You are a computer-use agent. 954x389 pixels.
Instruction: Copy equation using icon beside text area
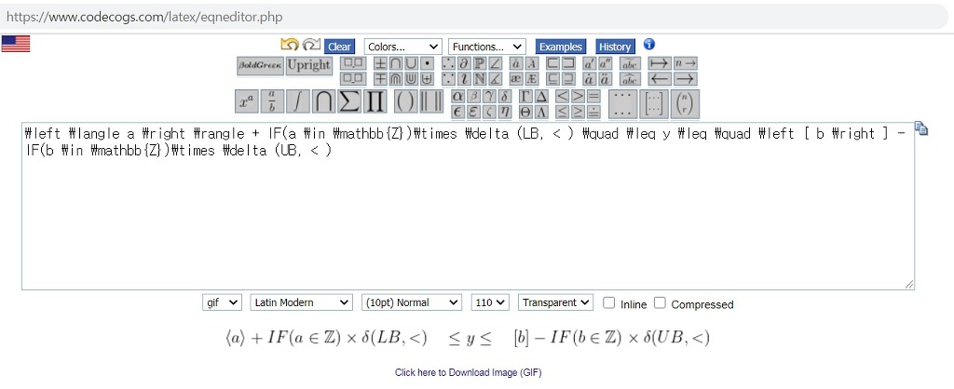pyautogui.click(x=921, y=128)
